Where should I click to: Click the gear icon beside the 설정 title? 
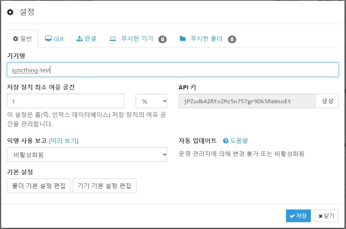[x=10, y=12]
